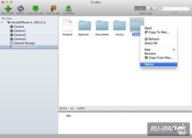Switch to list view

pyautogui.click(x=151, y=9)
